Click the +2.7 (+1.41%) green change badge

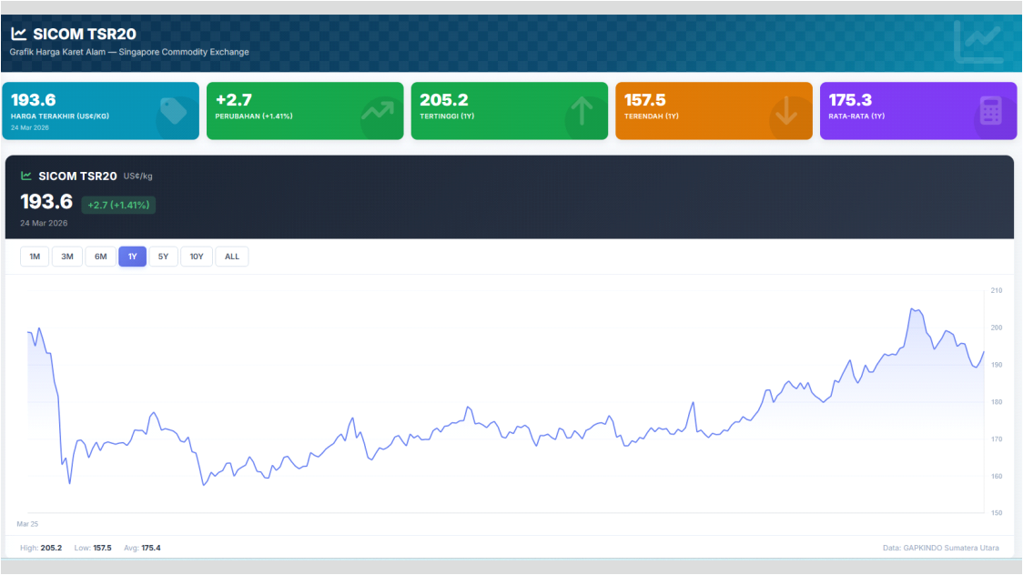(x=118, y=205)
